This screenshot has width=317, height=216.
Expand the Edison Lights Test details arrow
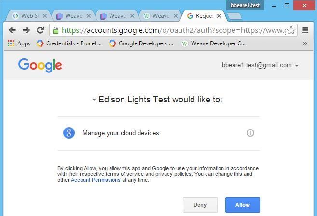coord(94,100)
